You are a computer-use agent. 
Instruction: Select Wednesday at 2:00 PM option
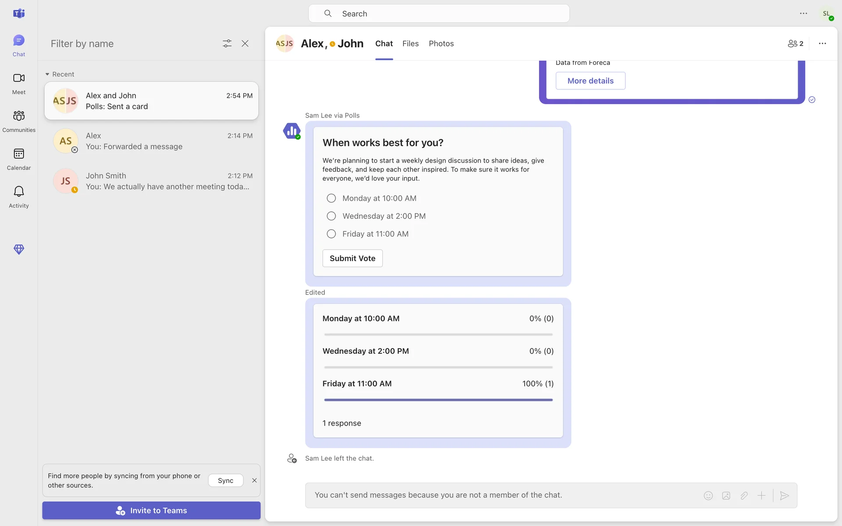click(331, 216)
